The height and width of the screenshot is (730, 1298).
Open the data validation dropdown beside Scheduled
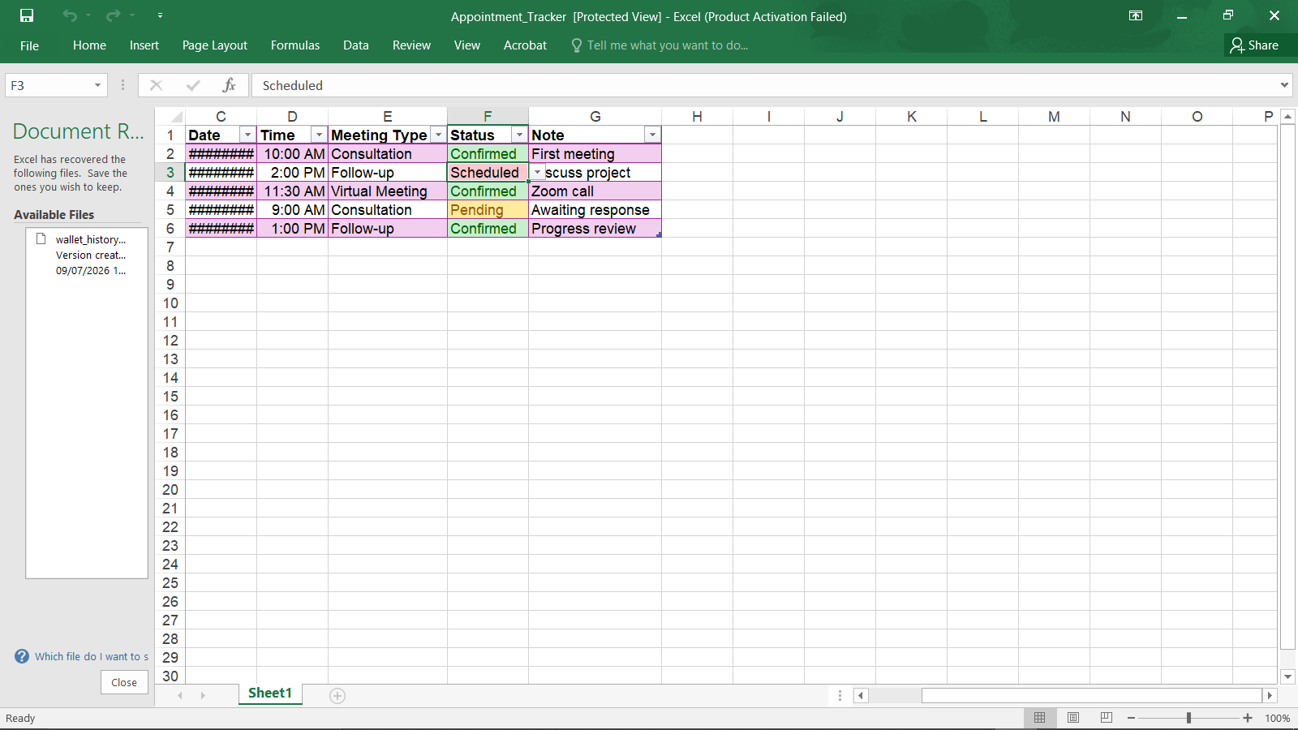coord(537,173)
